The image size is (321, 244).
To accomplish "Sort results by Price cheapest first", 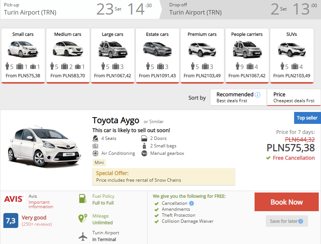I will coord(294,97).
